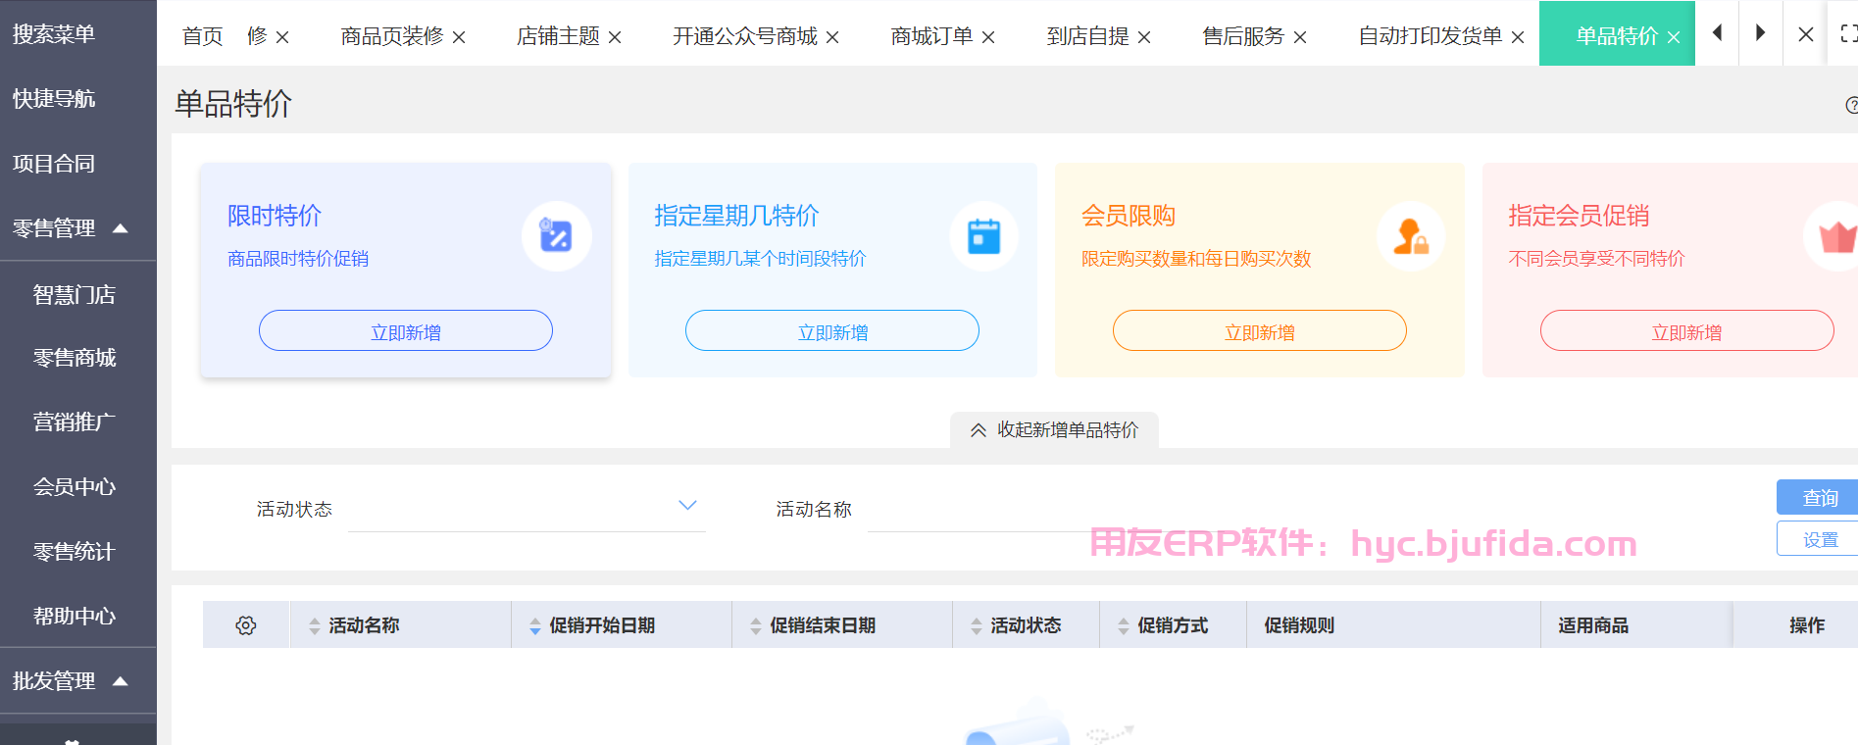
Task: Click 立即新增 under 指定会员促销
Action: (1687, 331)
